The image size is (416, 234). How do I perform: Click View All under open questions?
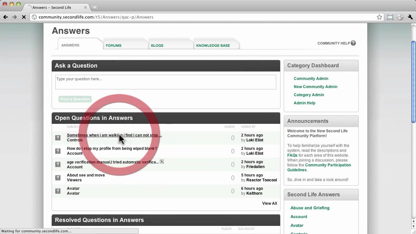[269, 203]
